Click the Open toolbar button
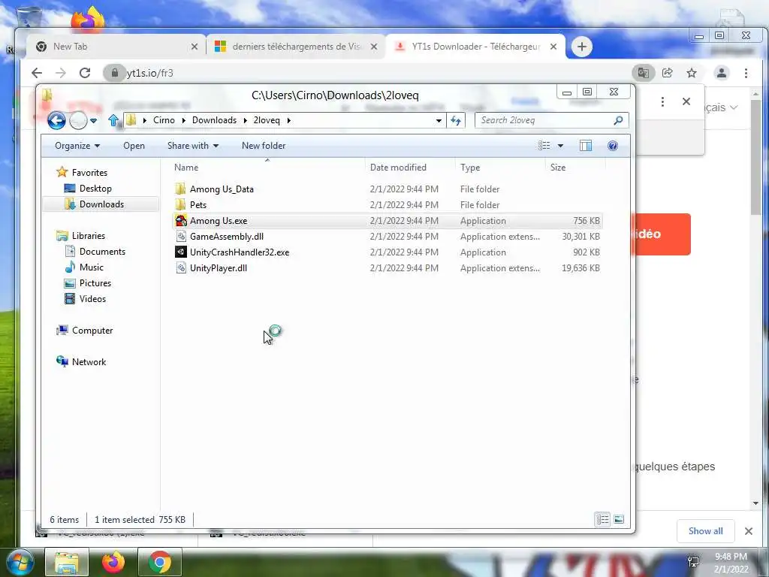 point(134,146)
